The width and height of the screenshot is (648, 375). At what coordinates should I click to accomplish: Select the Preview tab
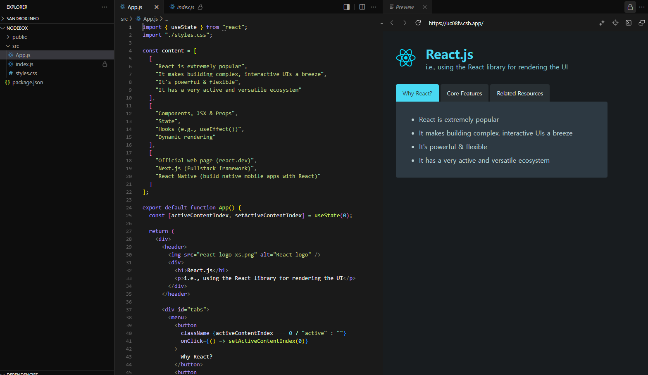coord(405,7)
